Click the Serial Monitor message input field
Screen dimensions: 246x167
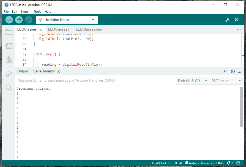click(x=96, y=81)
